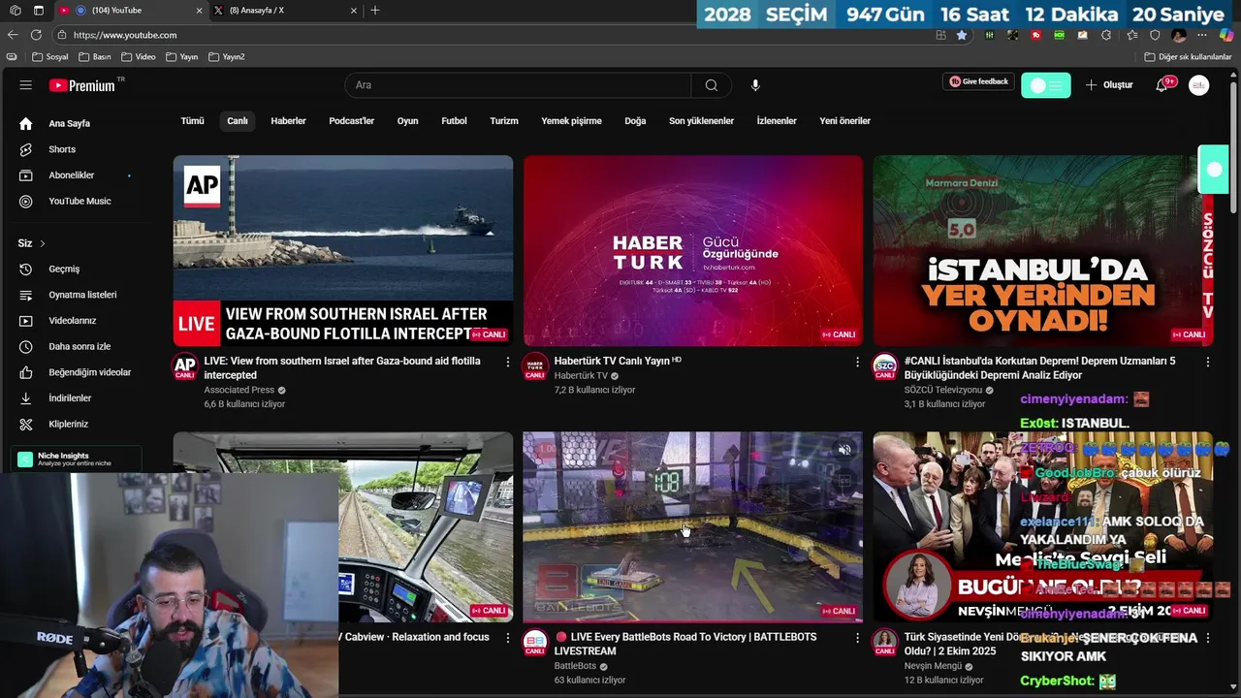Click the BattleBots channel avatar
Image resolution: width=1241 pixels, height=698 pixels.
[535, 643]
